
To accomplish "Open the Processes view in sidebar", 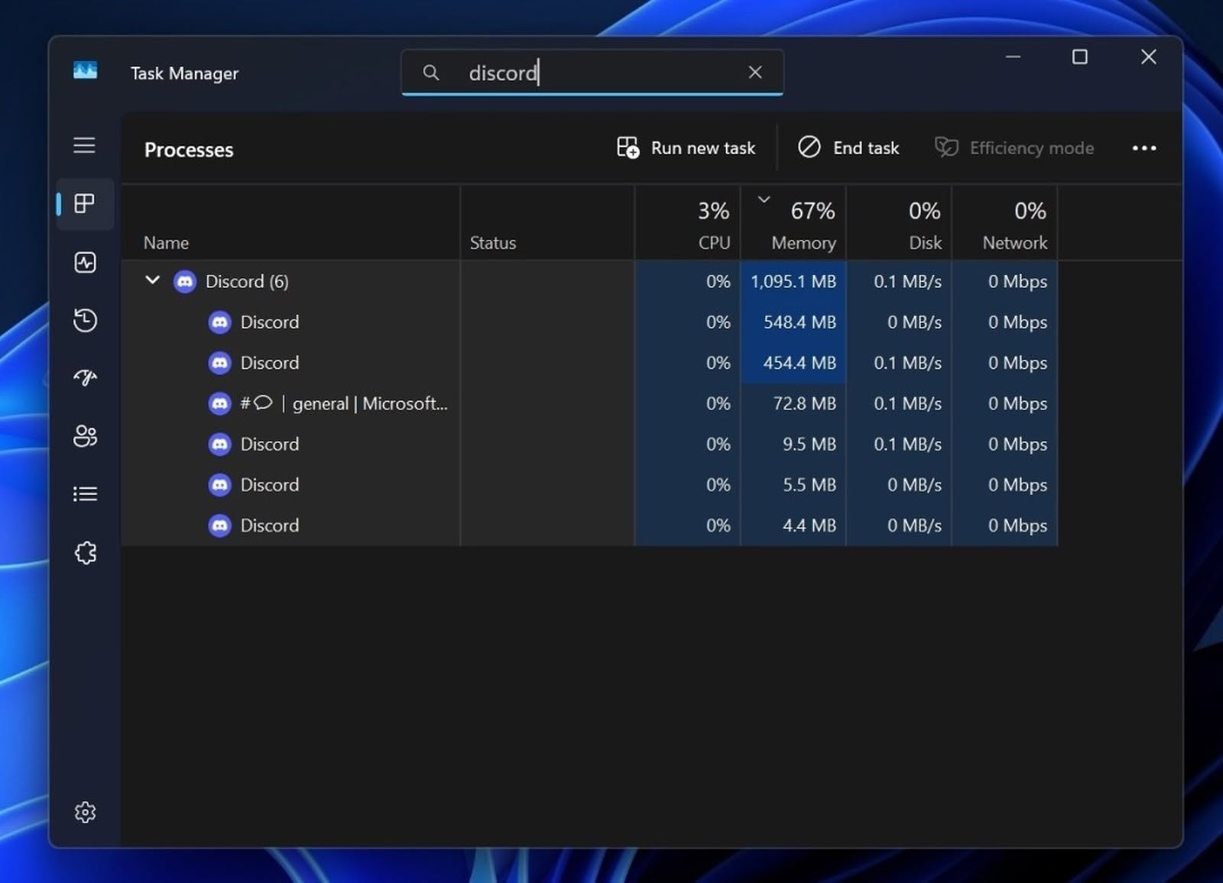I will pyautogui.click(x=84, y=204).
